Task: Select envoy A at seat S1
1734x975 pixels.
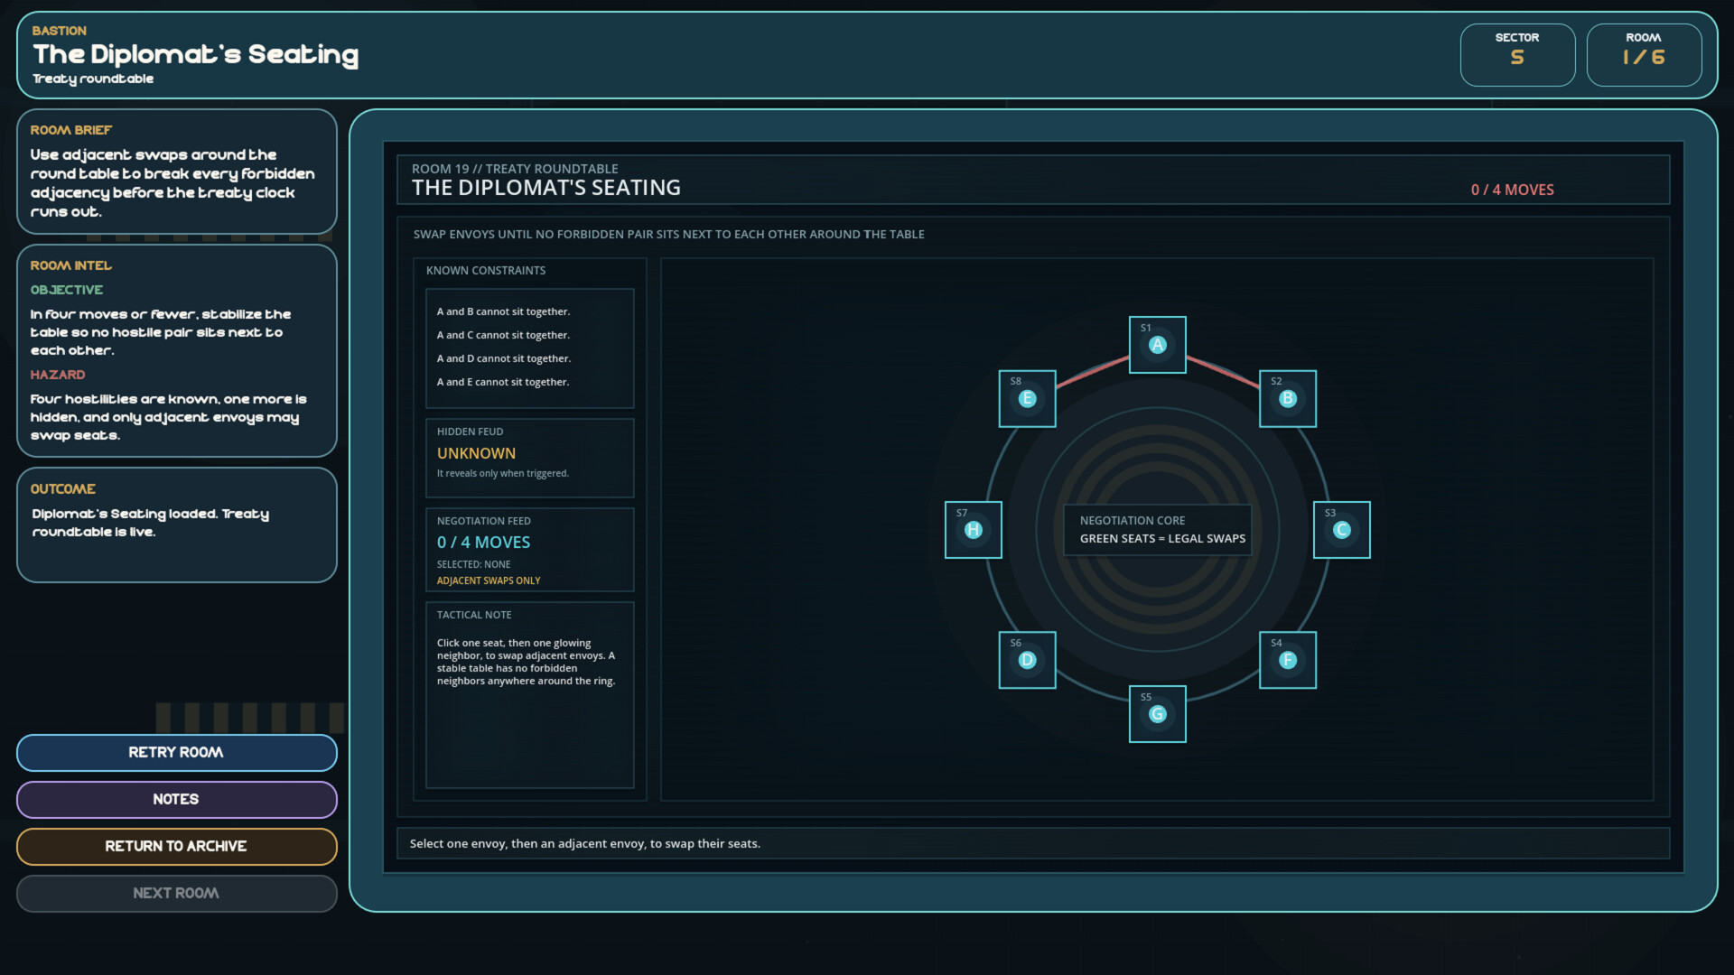Action: [x=1157, y=345]
